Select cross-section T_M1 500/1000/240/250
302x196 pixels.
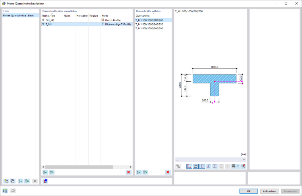[153, 25]
